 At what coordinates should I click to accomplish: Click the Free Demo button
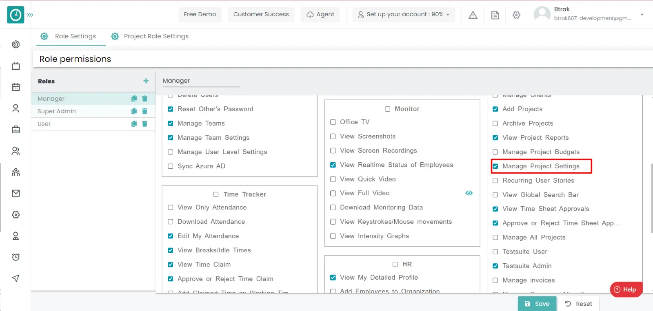200,14
